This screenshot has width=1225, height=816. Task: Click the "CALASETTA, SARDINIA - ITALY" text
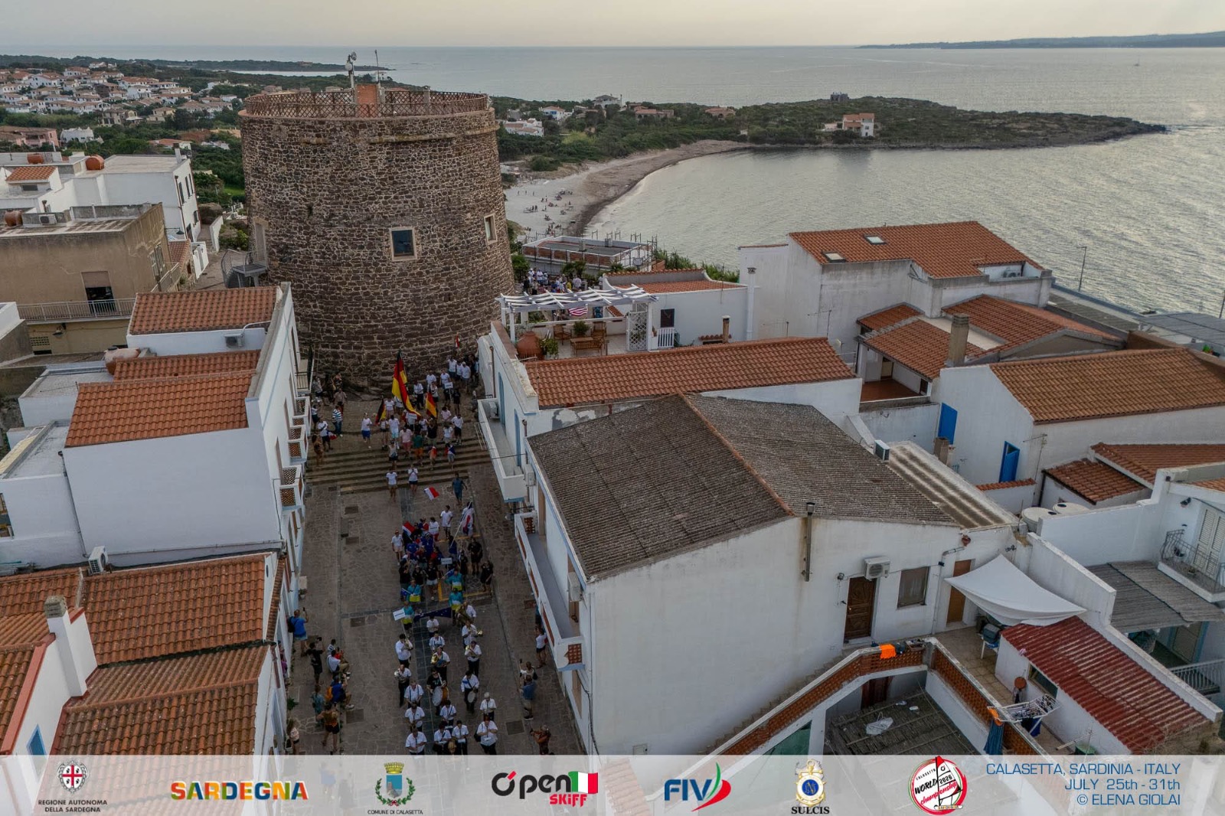click(x=1083, y=769)
